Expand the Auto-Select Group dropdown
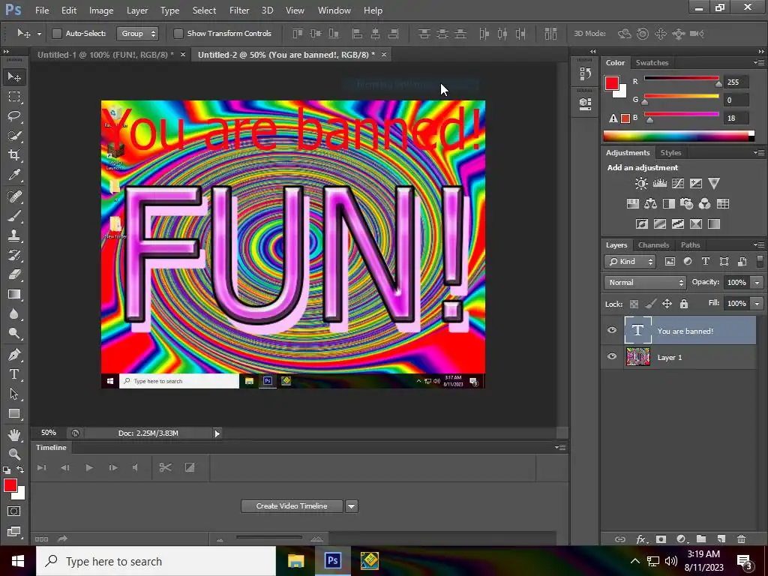 coord(138,34)
